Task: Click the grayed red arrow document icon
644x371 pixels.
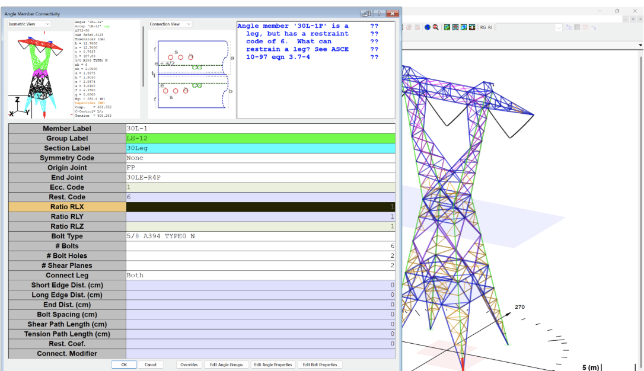Action: 417,27
